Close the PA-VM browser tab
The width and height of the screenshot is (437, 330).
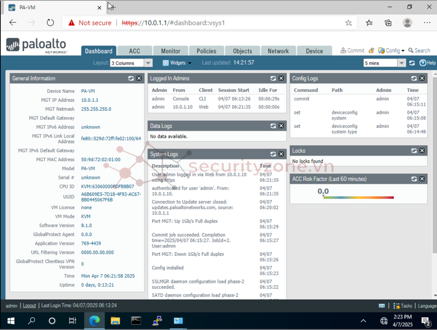tap(99, 8)
